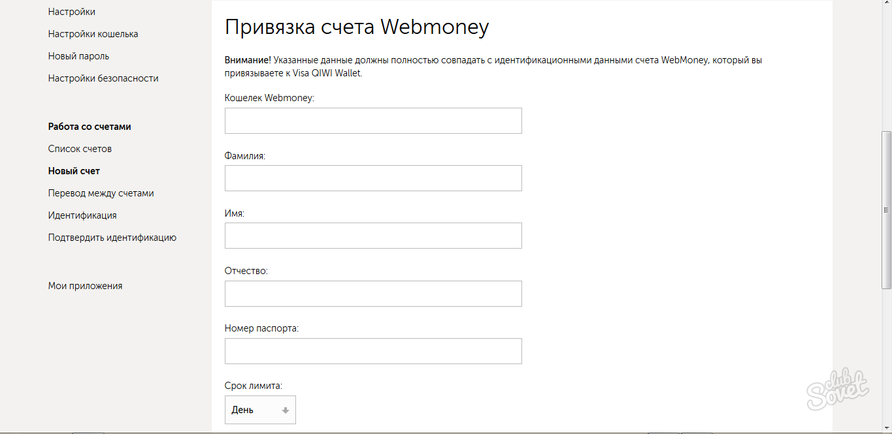
Task: Open Список счетов
Action: click(80, 149)
